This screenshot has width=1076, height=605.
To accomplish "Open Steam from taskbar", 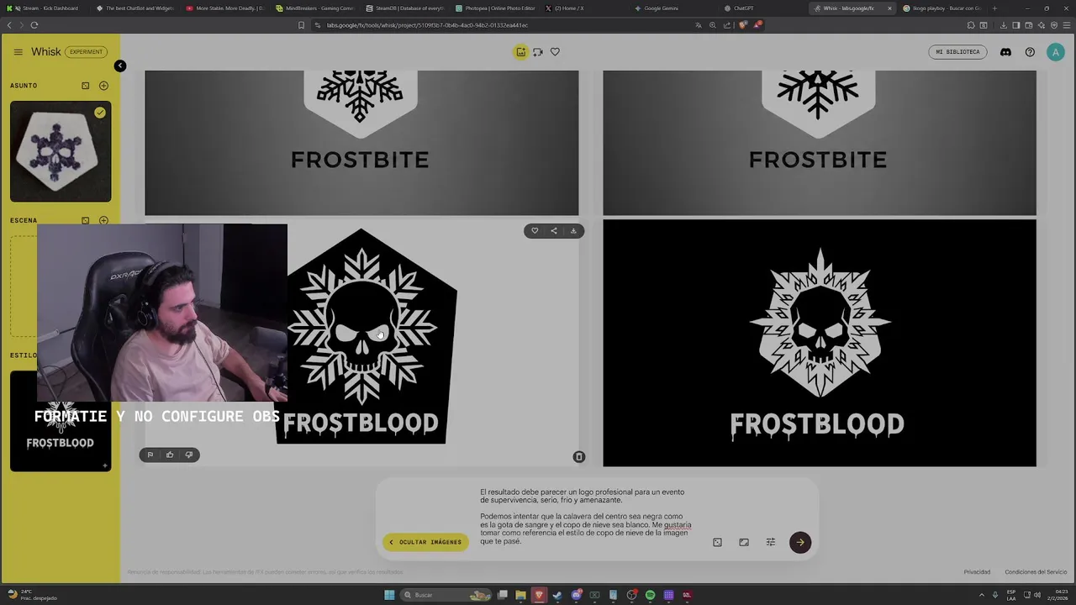I will [557, 595].
